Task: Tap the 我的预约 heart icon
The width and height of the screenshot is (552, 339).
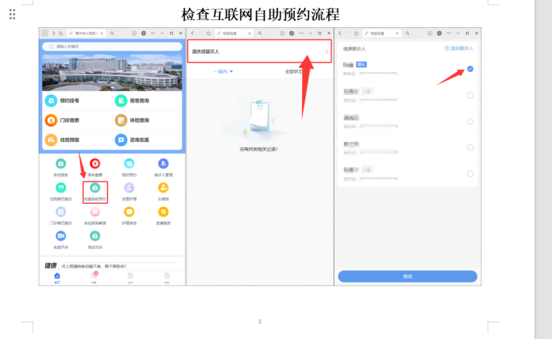Action: [129, 164]
